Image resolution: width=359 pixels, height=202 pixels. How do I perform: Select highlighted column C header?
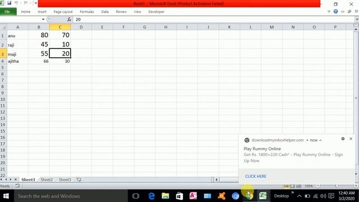[x=60, y=27]
